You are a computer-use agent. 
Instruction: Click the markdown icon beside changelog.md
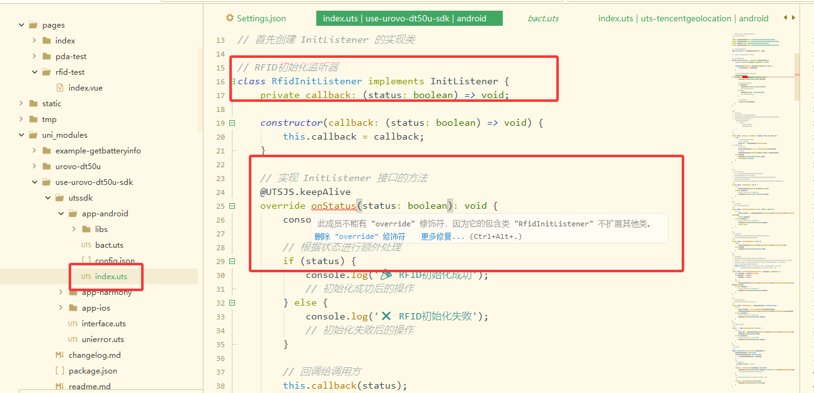(x=60, y=355)
